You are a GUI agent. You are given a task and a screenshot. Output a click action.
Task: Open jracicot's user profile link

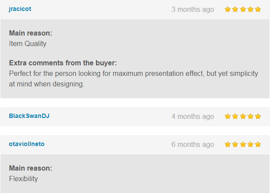point(20,9)
